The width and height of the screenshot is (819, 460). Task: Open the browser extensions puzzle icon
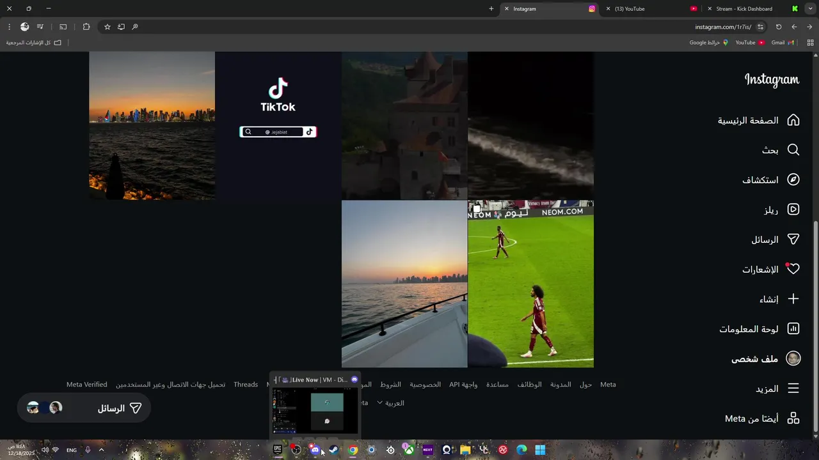coord(86,27)
